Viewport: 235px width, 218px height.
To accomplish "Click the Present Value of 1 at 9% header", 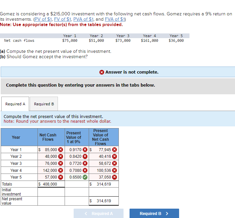I will pos(77,137).
